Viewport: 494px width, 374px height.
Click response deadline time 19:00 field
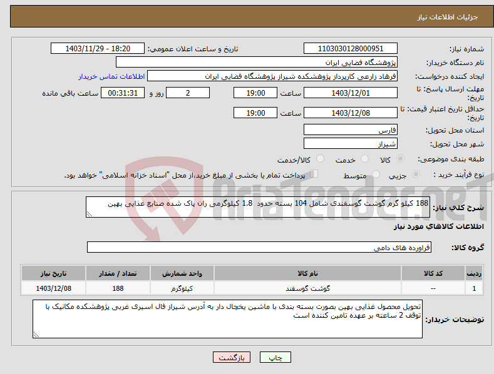(x=255, y=93)
